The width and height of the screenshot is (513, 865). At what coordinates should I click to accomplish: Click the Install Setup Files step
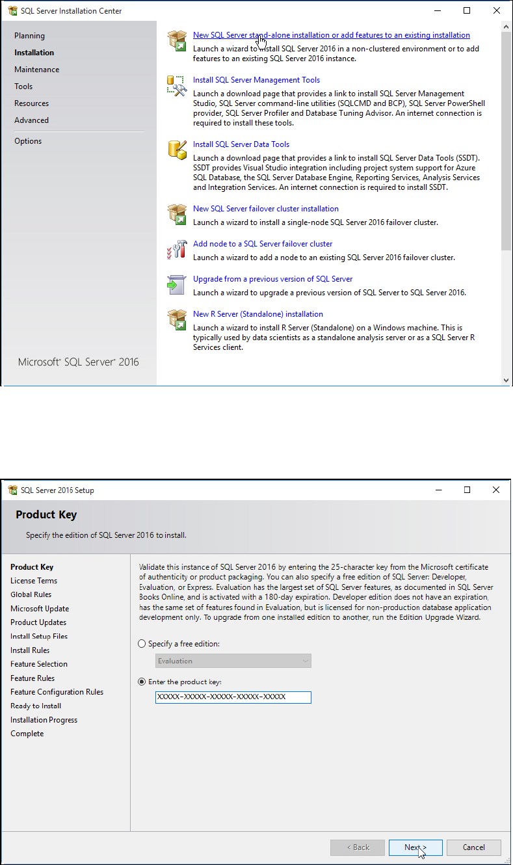39,636
